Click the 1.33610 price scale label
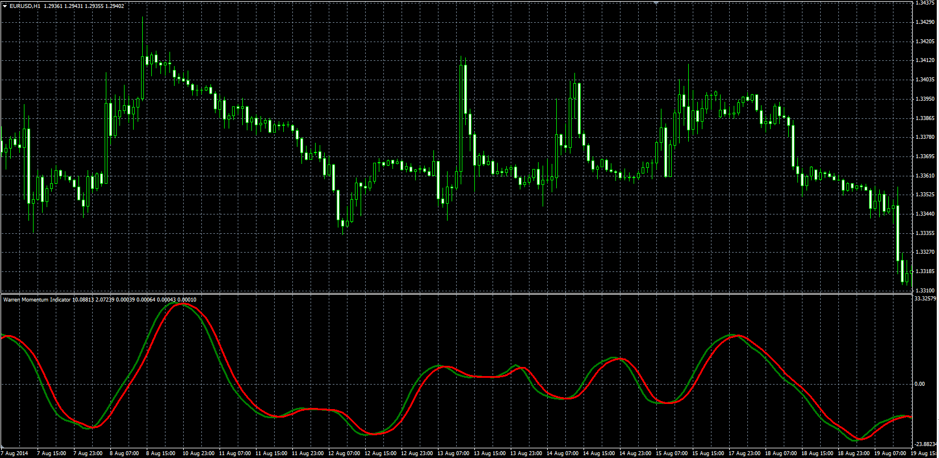939x458 pixels. pos(925,176)
